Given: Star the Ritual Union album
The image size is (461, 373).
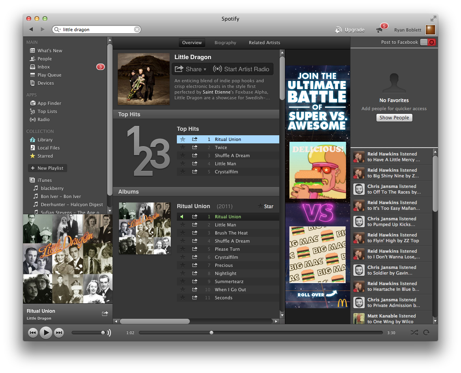Looking at the screenshot, I should point(266,207).
